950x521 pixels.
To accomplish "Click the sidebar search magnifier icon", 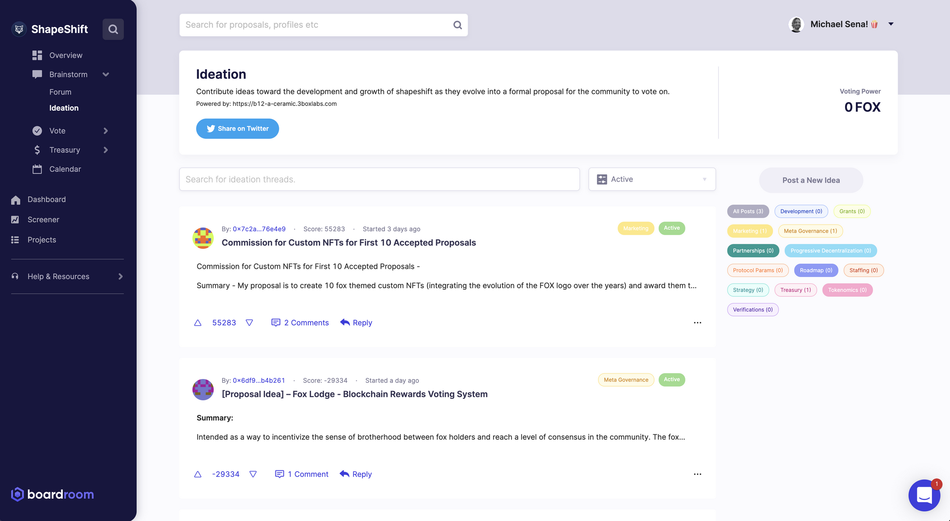I will coord(113,29).
